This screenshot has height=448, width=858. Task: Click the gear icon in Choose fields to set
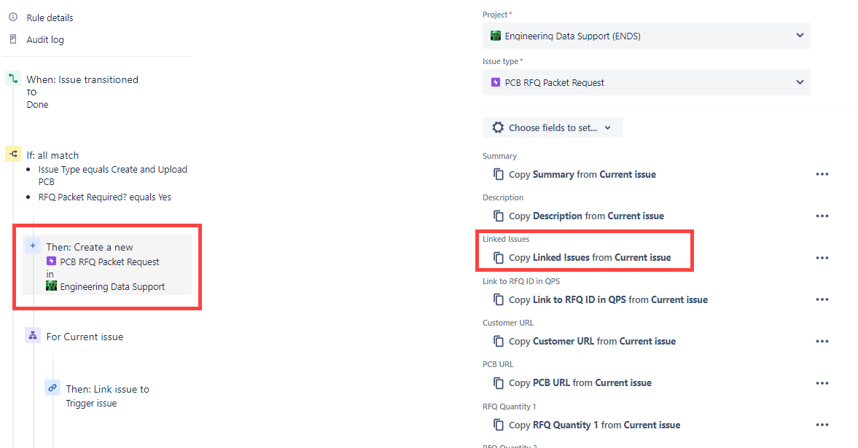[x=497, y=127]
